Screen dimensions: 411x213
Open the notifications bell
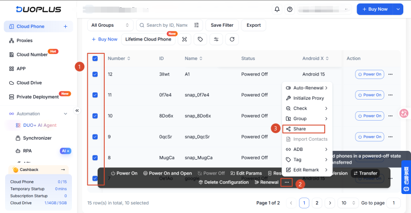(x=277, y=9)
